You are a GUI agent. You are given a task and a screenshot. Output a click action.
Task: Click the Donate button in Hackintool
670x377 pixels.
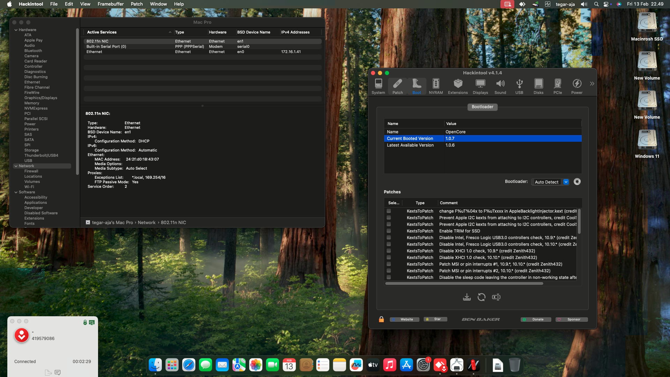click(x=536, y=319)
